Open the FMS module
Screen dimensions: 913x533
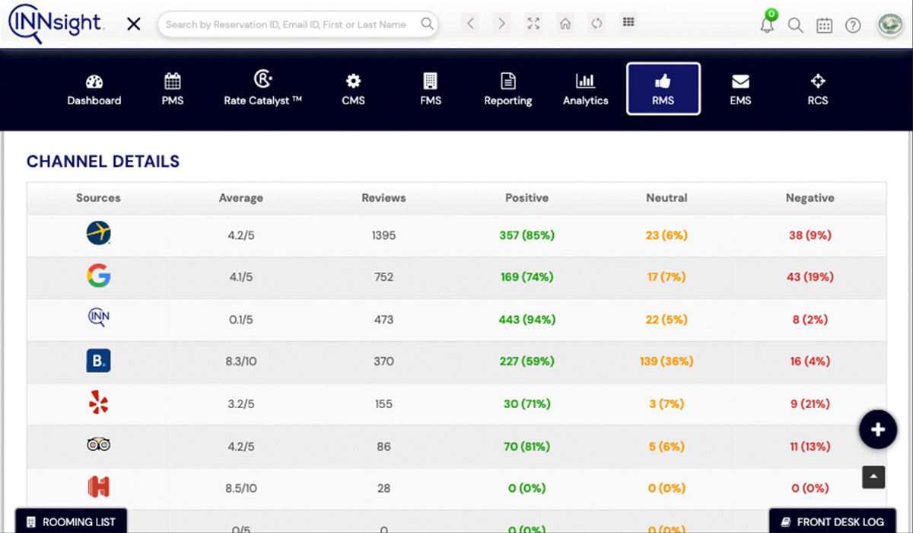(431, 90)
